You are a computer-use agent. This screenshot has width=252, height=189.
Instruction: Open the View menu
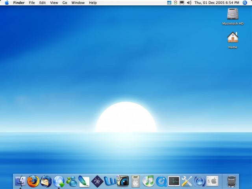coord(54,3)
